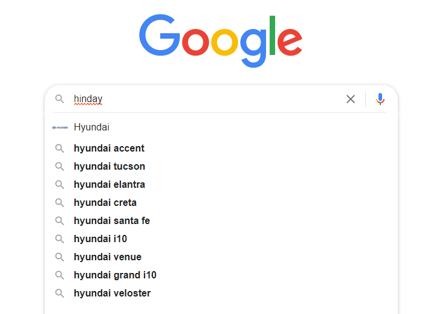Select the hyundai grand i10 suggestion
445x314 pixels.
tap(115, 275)
